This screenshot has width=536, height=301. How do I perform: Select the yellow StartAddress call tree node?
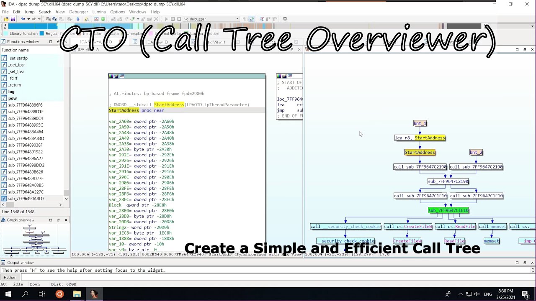(x=420, y=153)
